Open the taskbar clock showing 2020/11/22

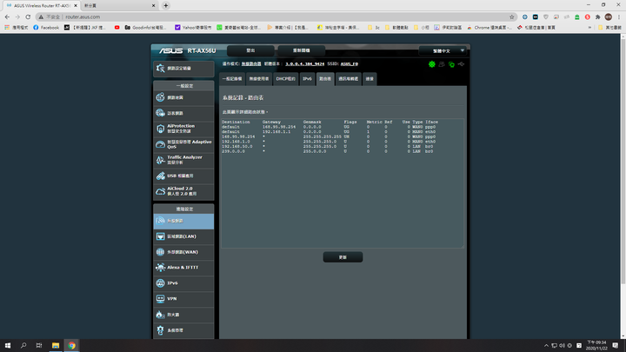pos(596,346)
